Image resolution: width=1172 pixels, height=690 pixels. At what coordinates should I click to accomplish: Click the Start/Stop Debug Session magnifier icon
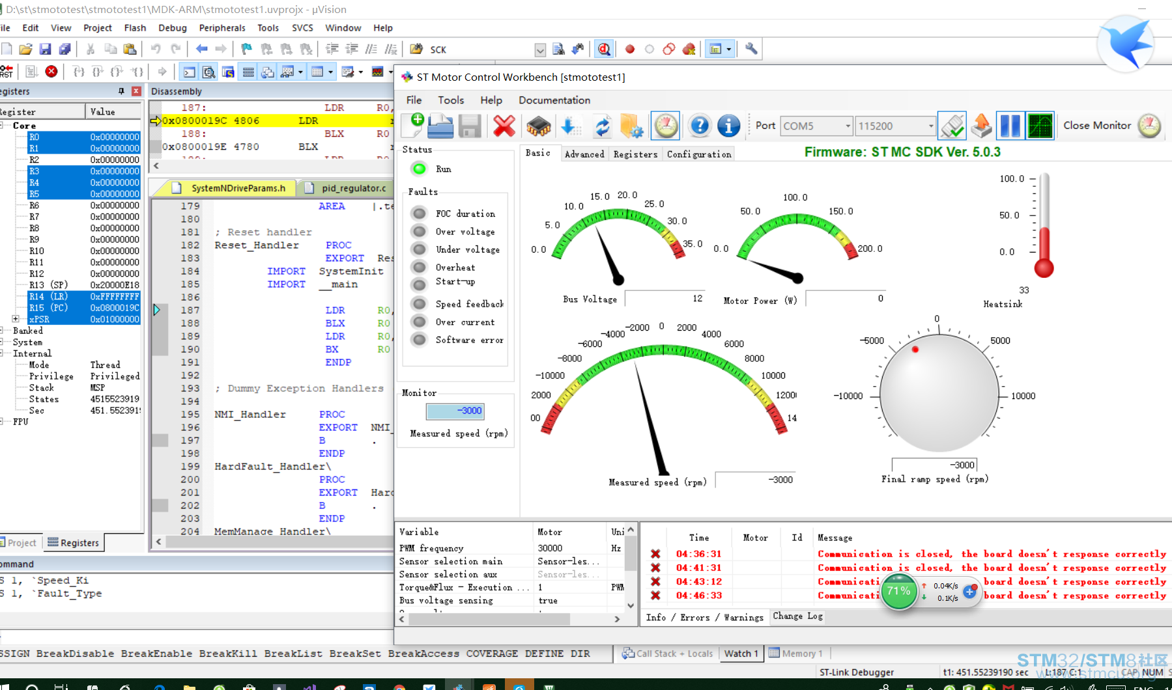(604, 49)
